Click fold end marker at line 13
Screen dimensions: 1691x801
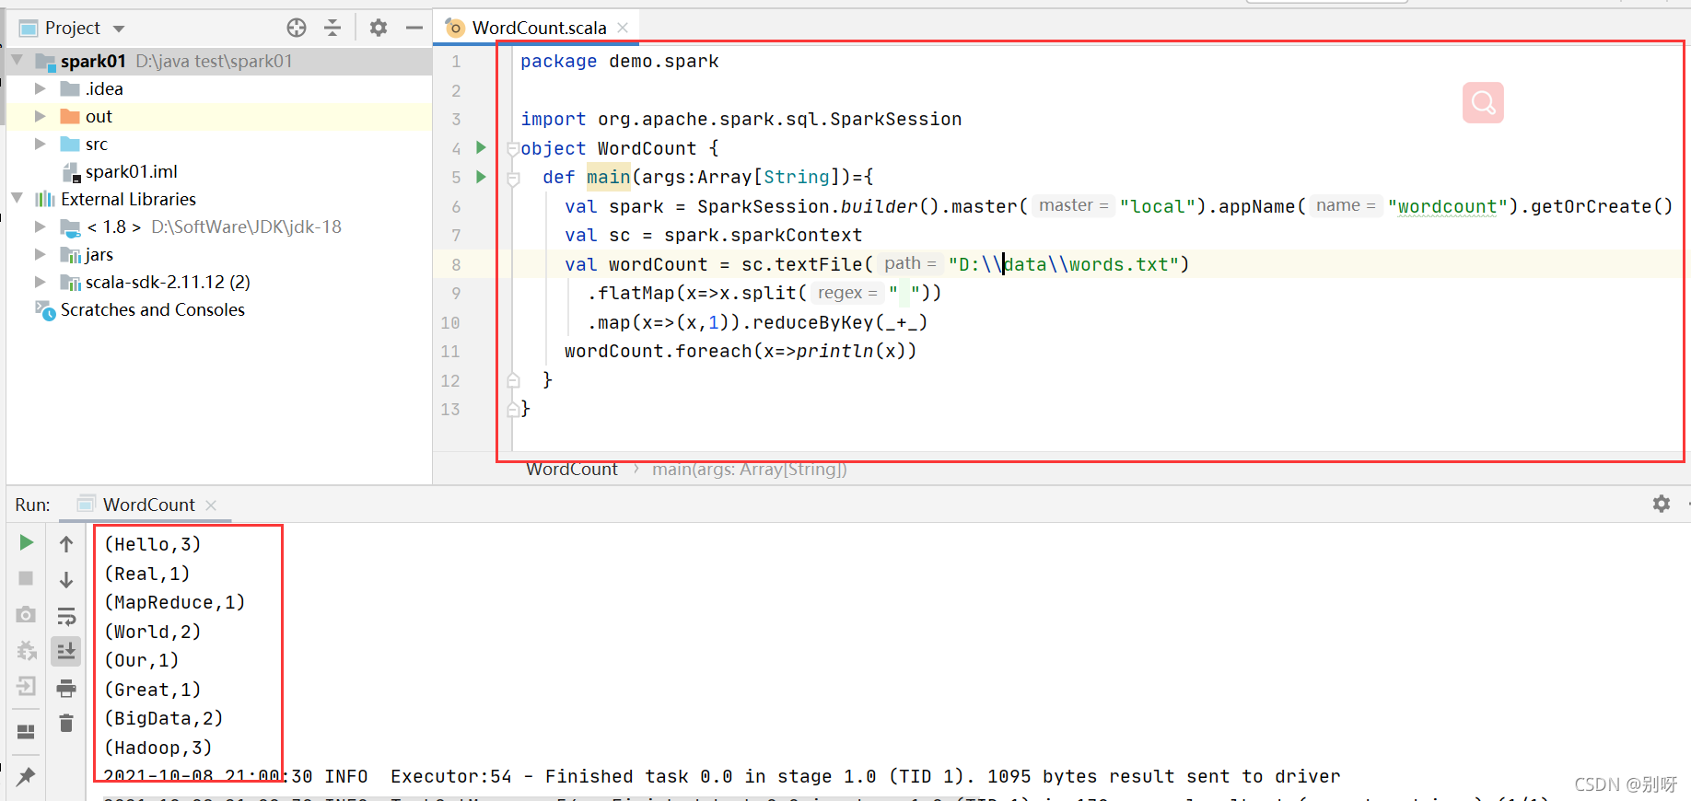[513, 409]
